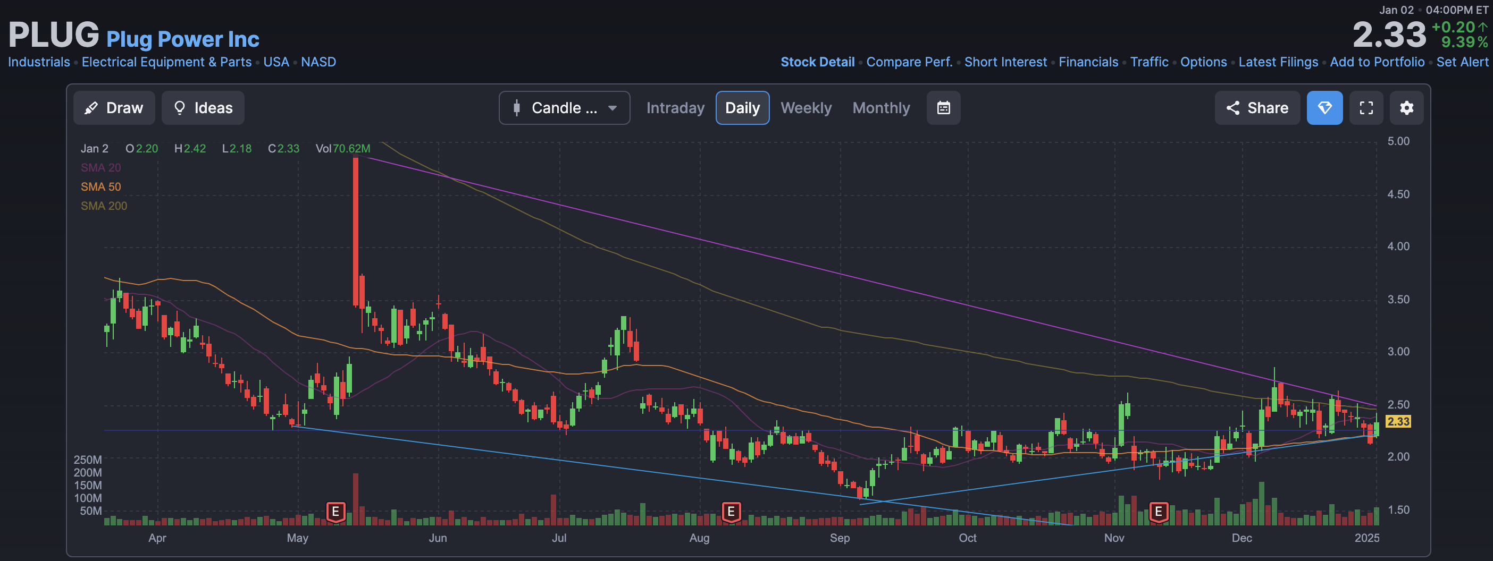The width and height of the screenshot is (1493, 561).
Task: Open the Financials page
Action: pyautogui.click(x=1088, y=62)
